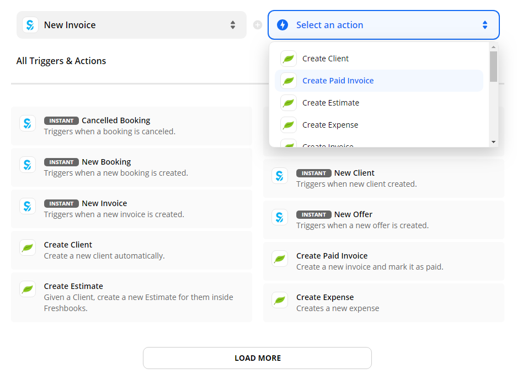The width and height of the screenshot is (517, 384).
Task: Click the leaf icon next to Create Estimate in dropdown
Action: click(288, 103)
